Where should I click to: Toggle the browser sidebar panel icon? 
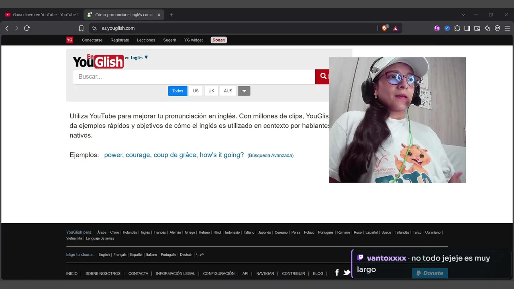467,28
